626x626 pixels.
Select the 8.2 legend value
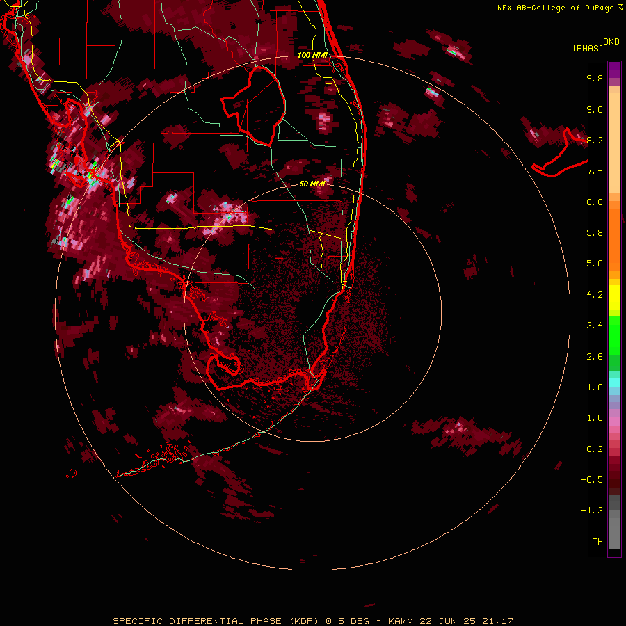click(595, 140)
